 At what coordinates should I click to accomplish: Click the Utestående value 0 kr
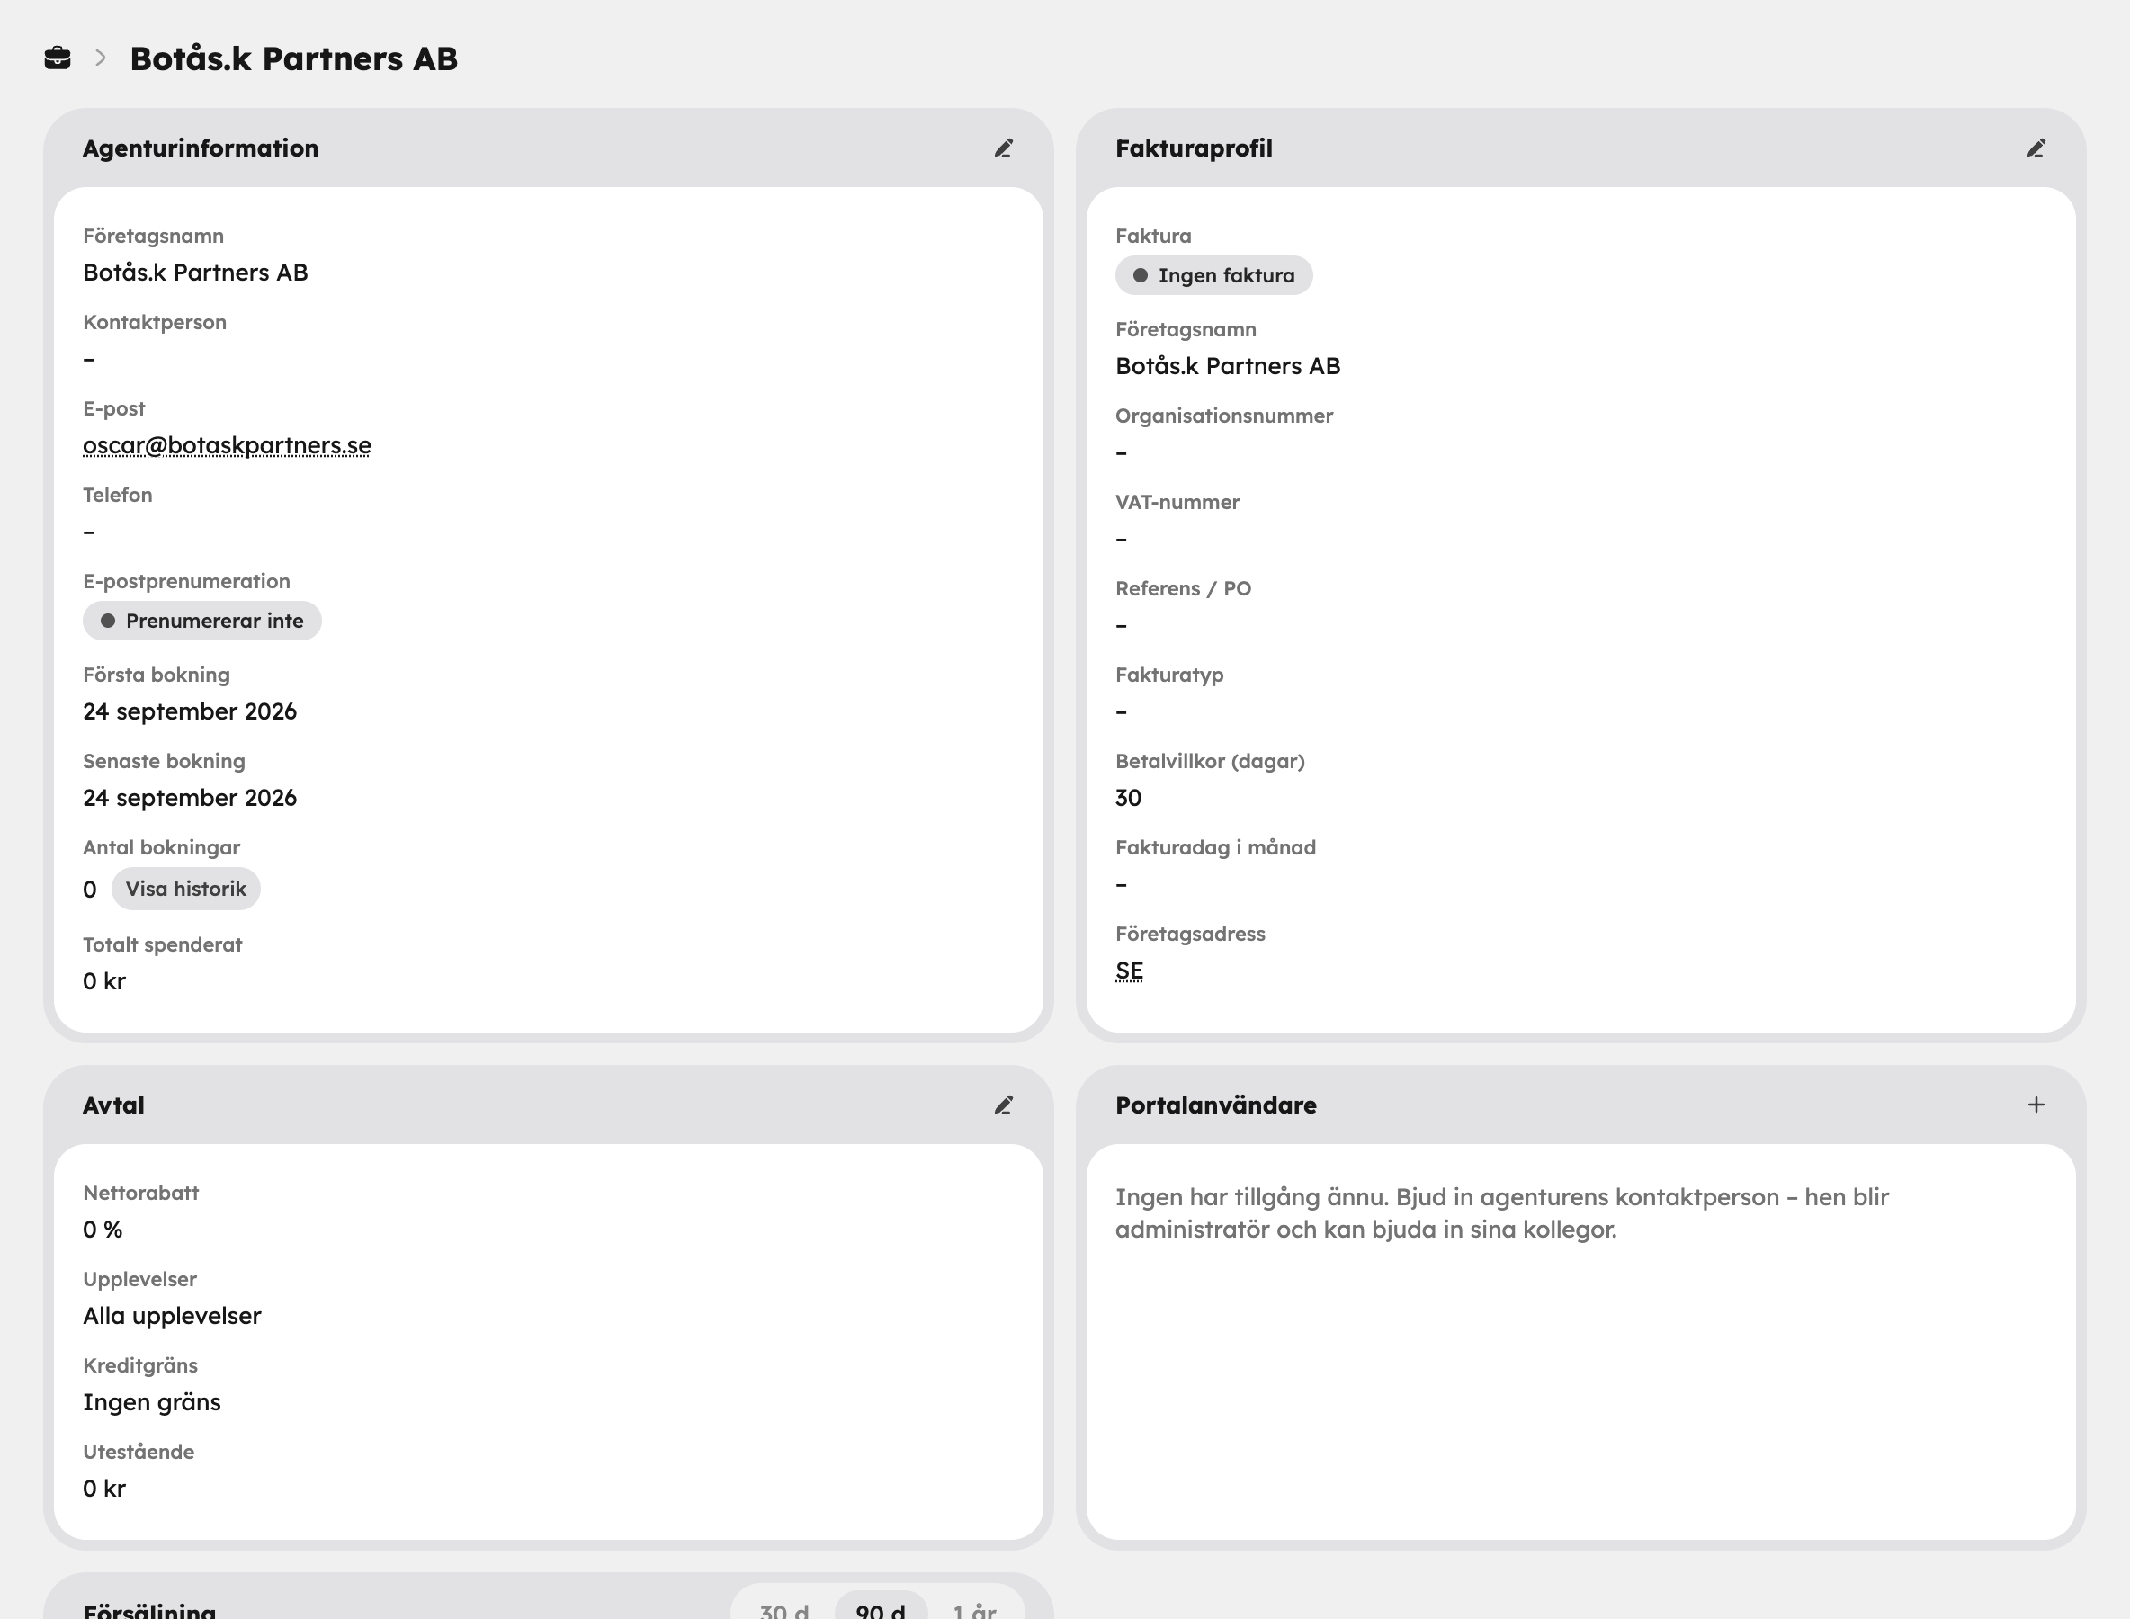pyautogui.click(x=104, y=1489)
